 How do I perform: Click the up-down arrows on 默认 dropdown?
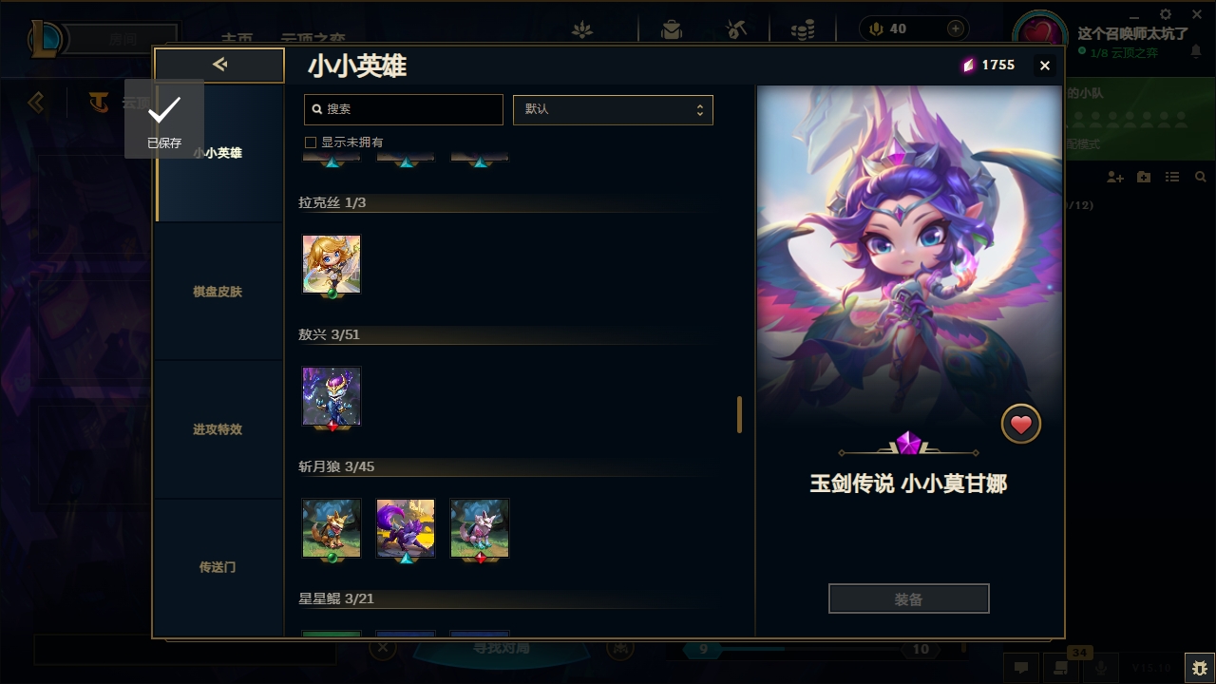tap(700, 109)
